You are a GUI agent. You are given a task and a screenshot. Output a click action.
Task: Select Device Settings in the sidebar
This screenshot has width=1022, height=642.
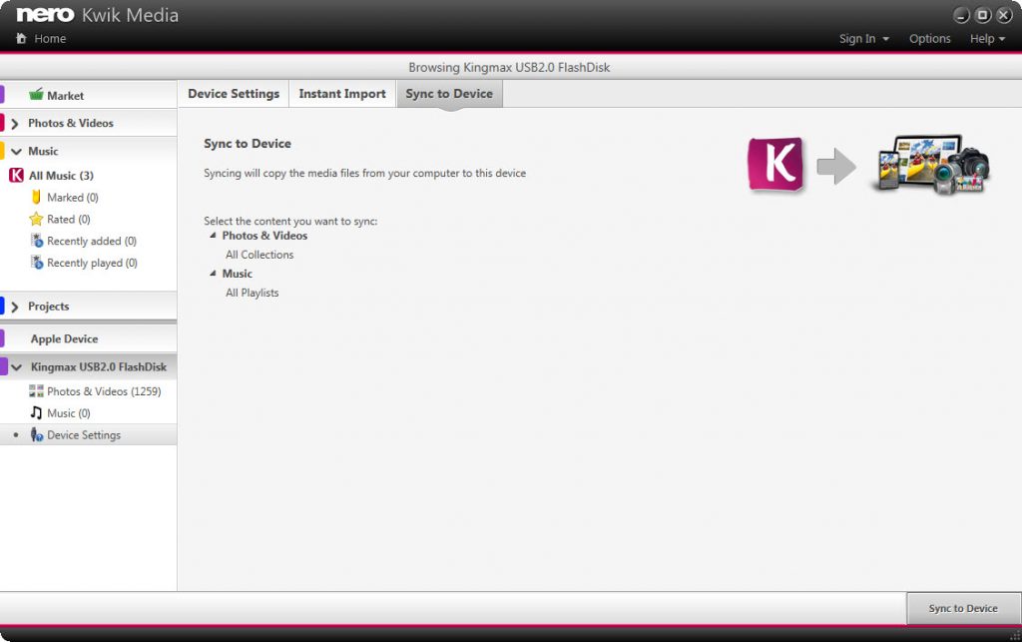click(x=84, y=434)
